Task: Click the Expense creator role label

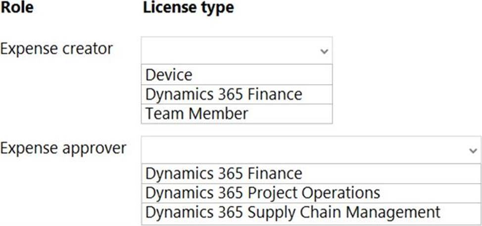Action: tap(56, 49)
